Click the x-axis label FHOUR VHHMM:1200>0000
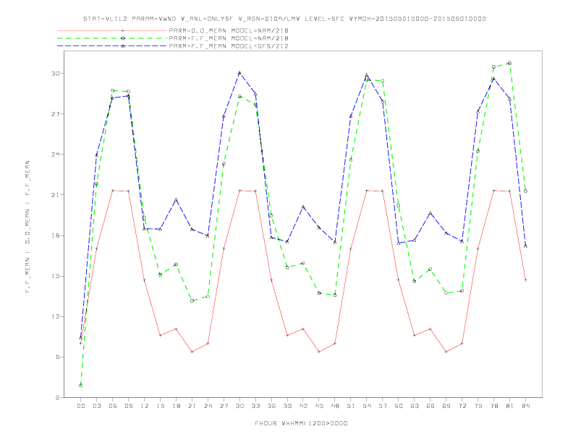 301,423
